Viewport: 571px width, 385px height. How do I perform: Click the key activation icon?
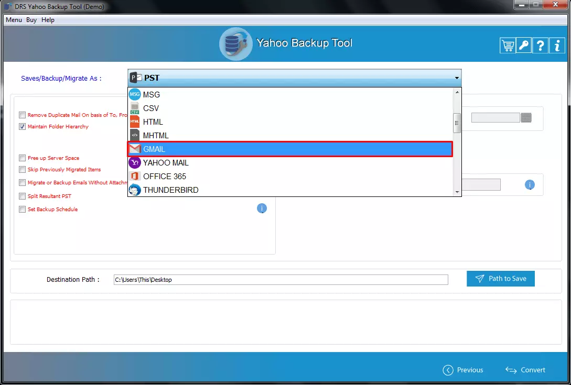click(524, 46)
